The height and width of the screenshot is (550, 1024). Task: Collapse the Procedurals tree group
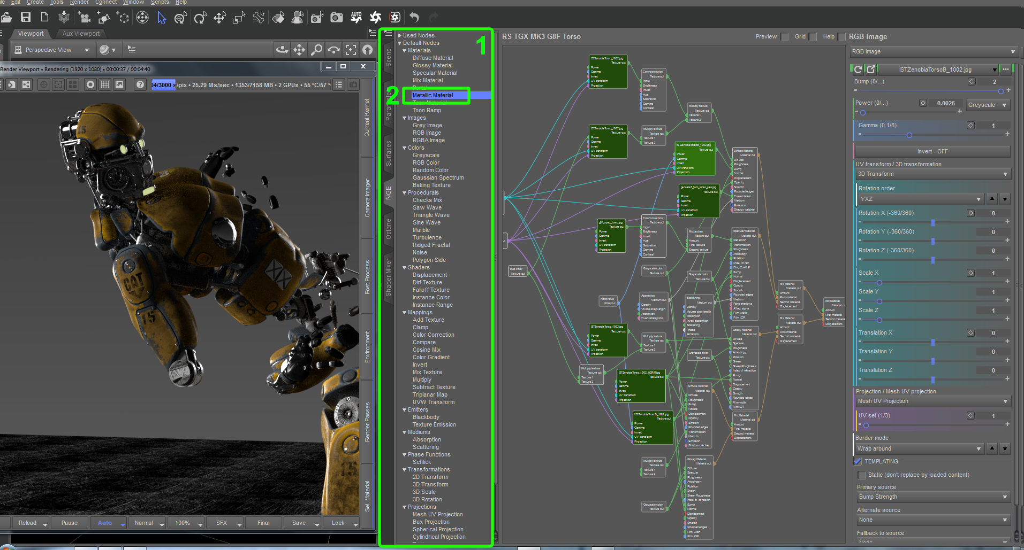pyautogui.click(x=405, y=193)
